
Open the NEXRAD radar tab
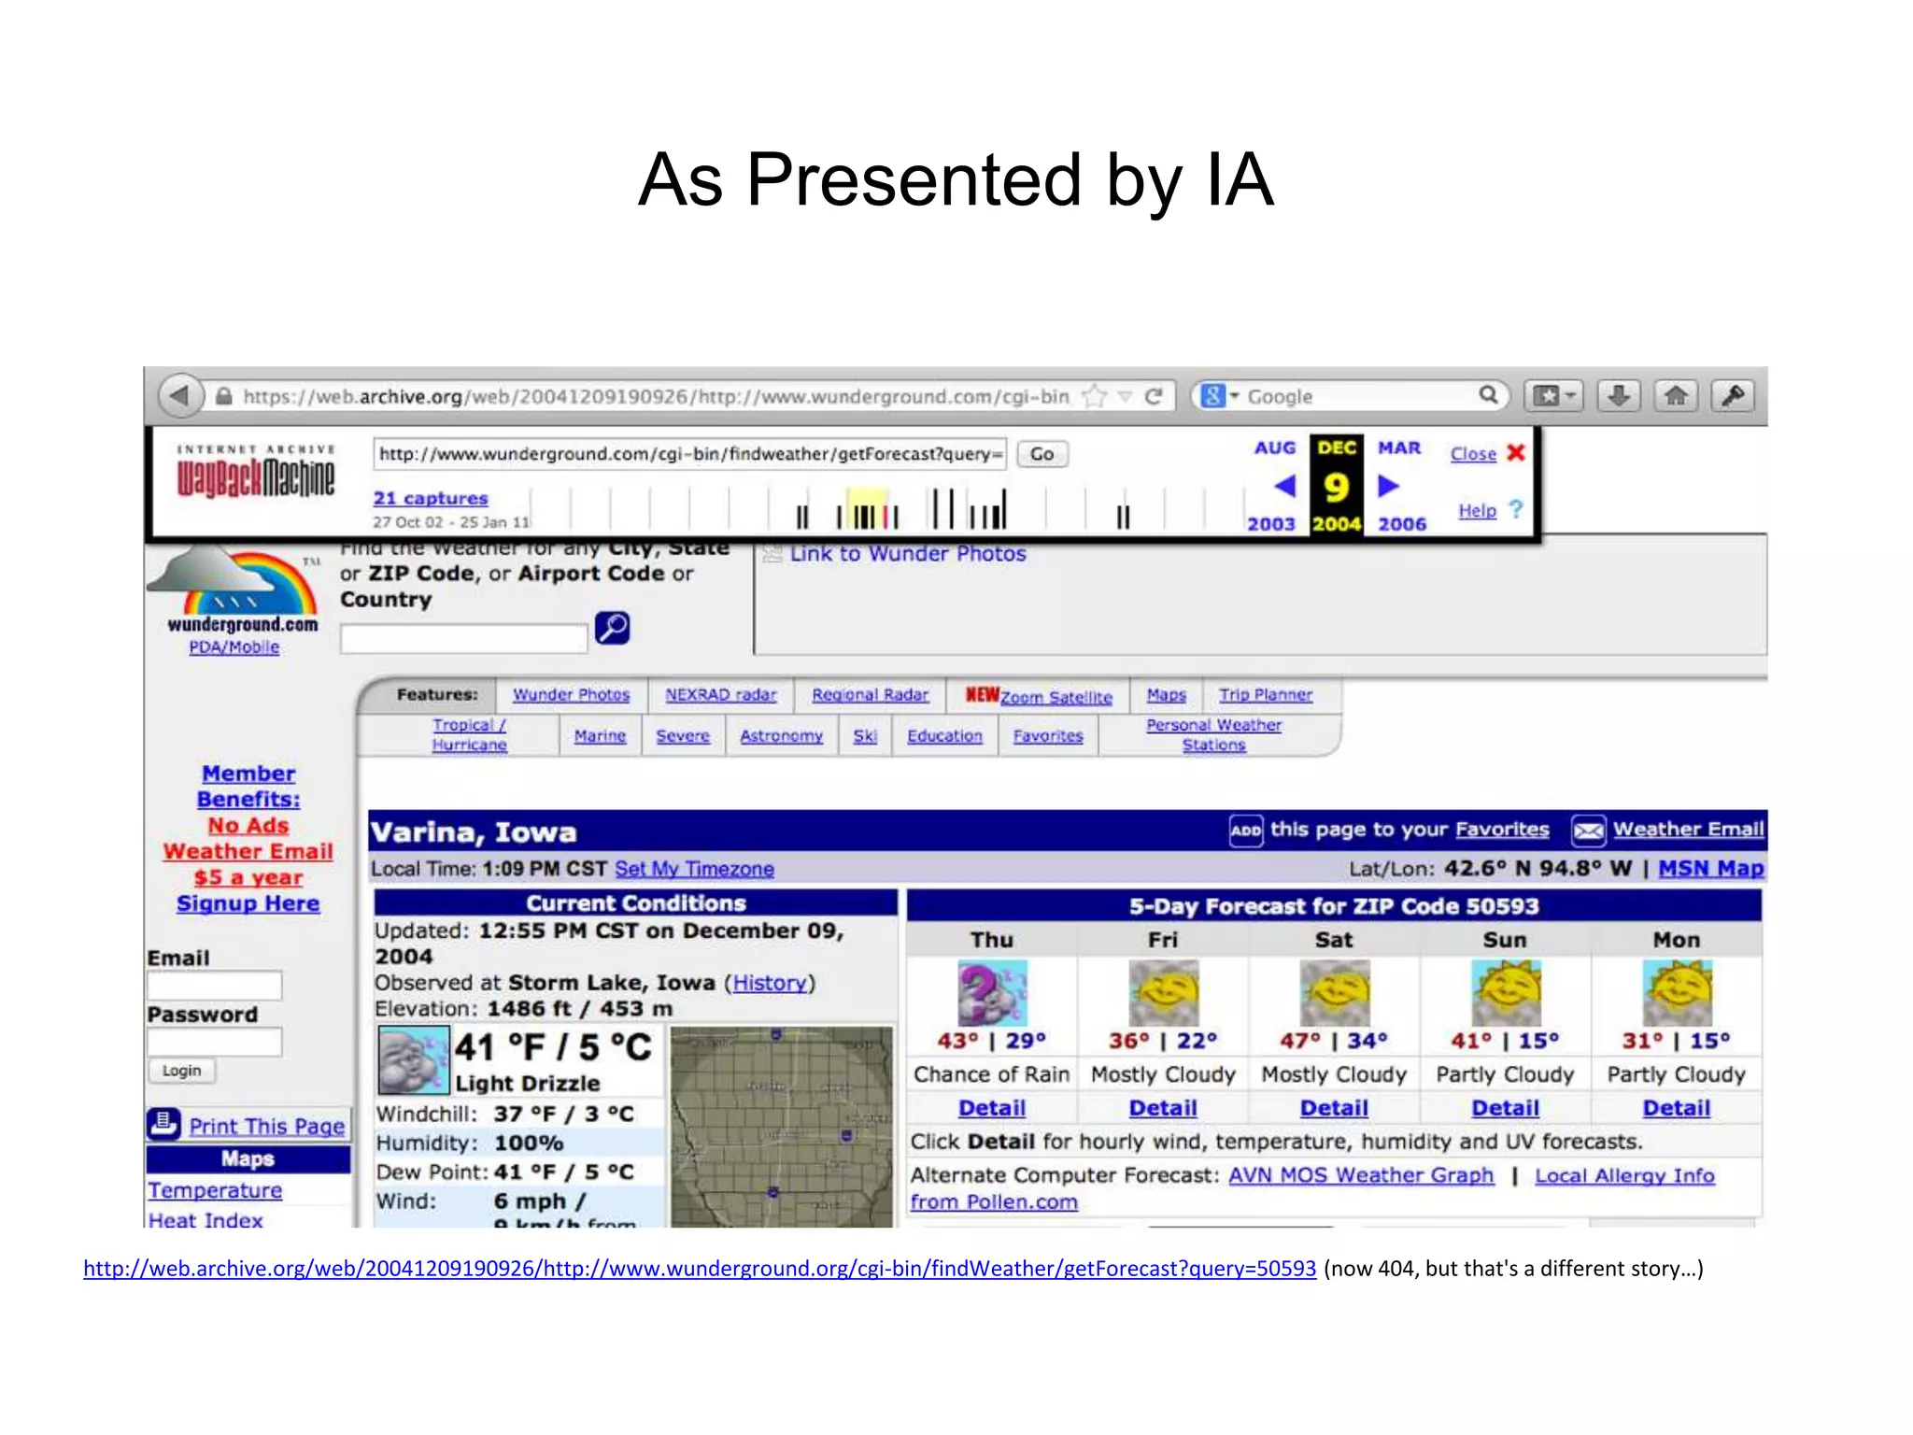(720, 695)
